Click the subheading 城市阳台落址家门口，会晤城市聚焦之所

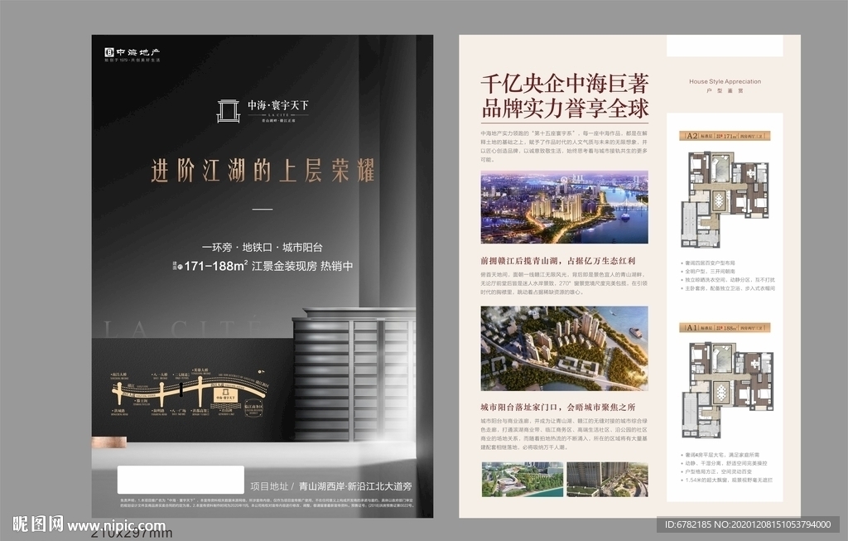click(558, 408)
